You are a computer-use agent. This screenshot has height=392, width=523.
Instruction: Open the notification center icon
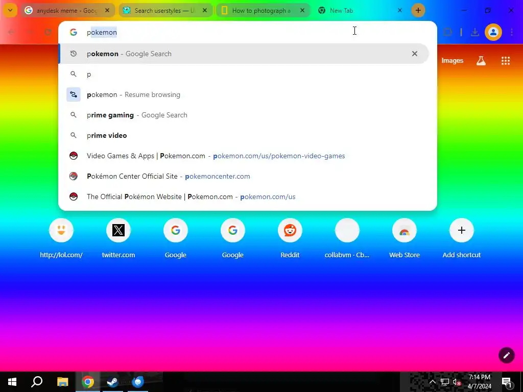(507, 382)
